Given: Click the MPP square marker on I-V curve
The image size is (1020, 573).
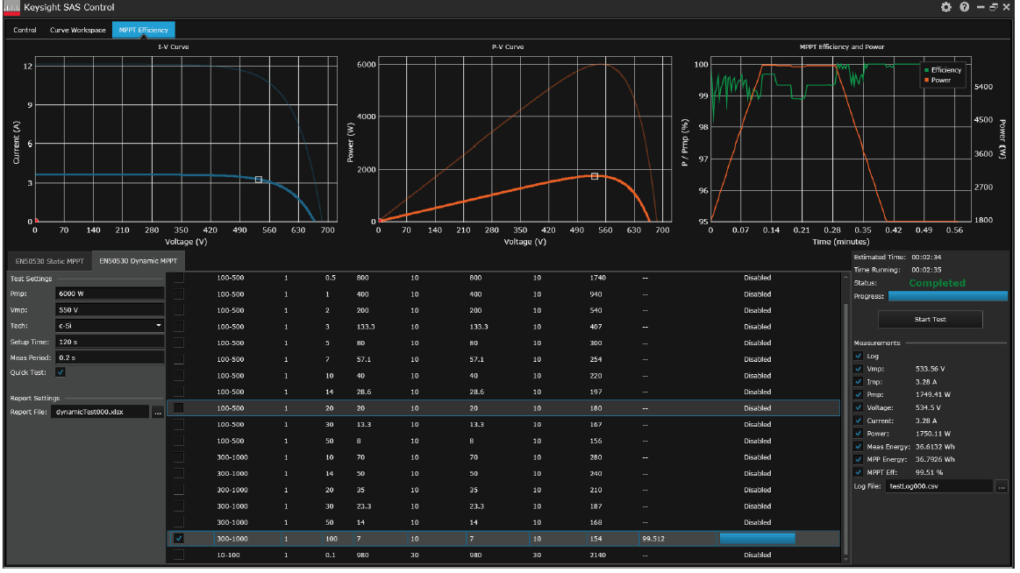Looking at the screenshot, I should 258,180.
